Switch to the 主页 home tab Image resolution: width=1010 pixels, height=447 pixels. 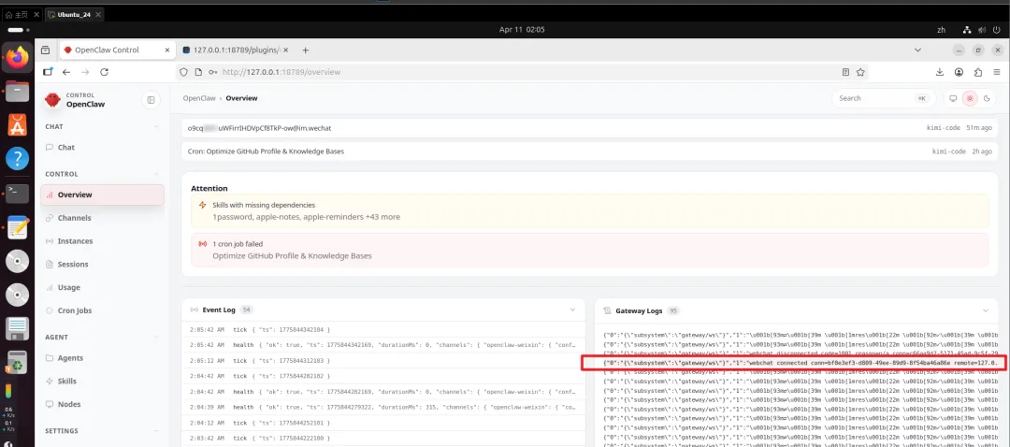tap(22, 14)
